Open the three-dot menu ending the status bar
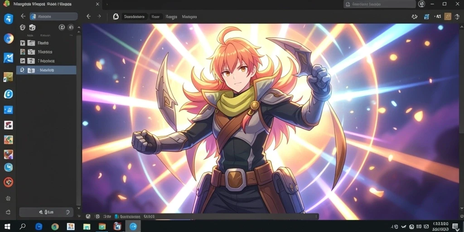Screen dimensions: 464x232 point(317,217)
